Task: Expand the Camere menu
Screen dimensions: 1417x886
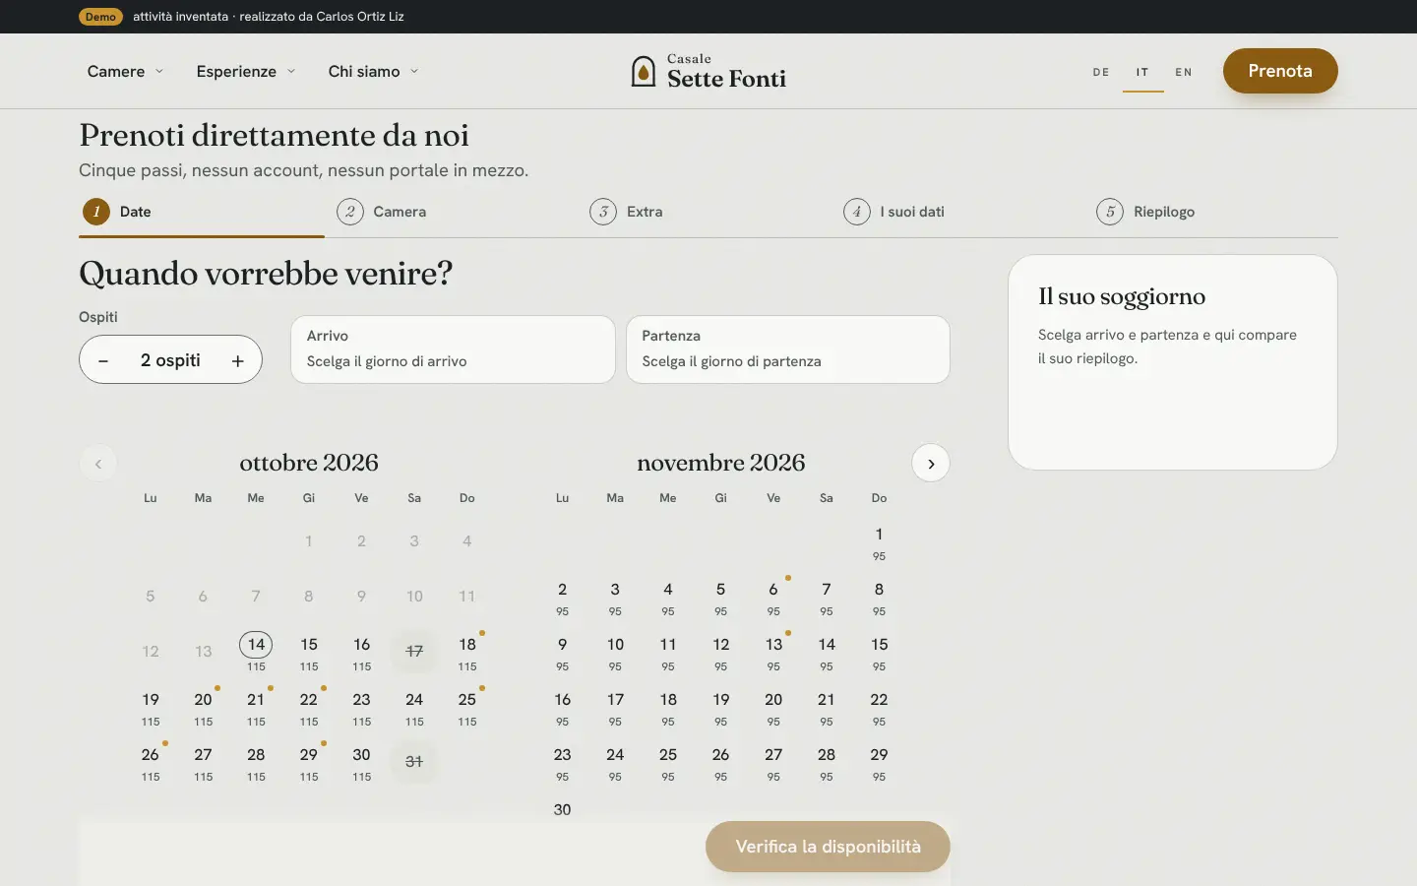Action: 126,71
